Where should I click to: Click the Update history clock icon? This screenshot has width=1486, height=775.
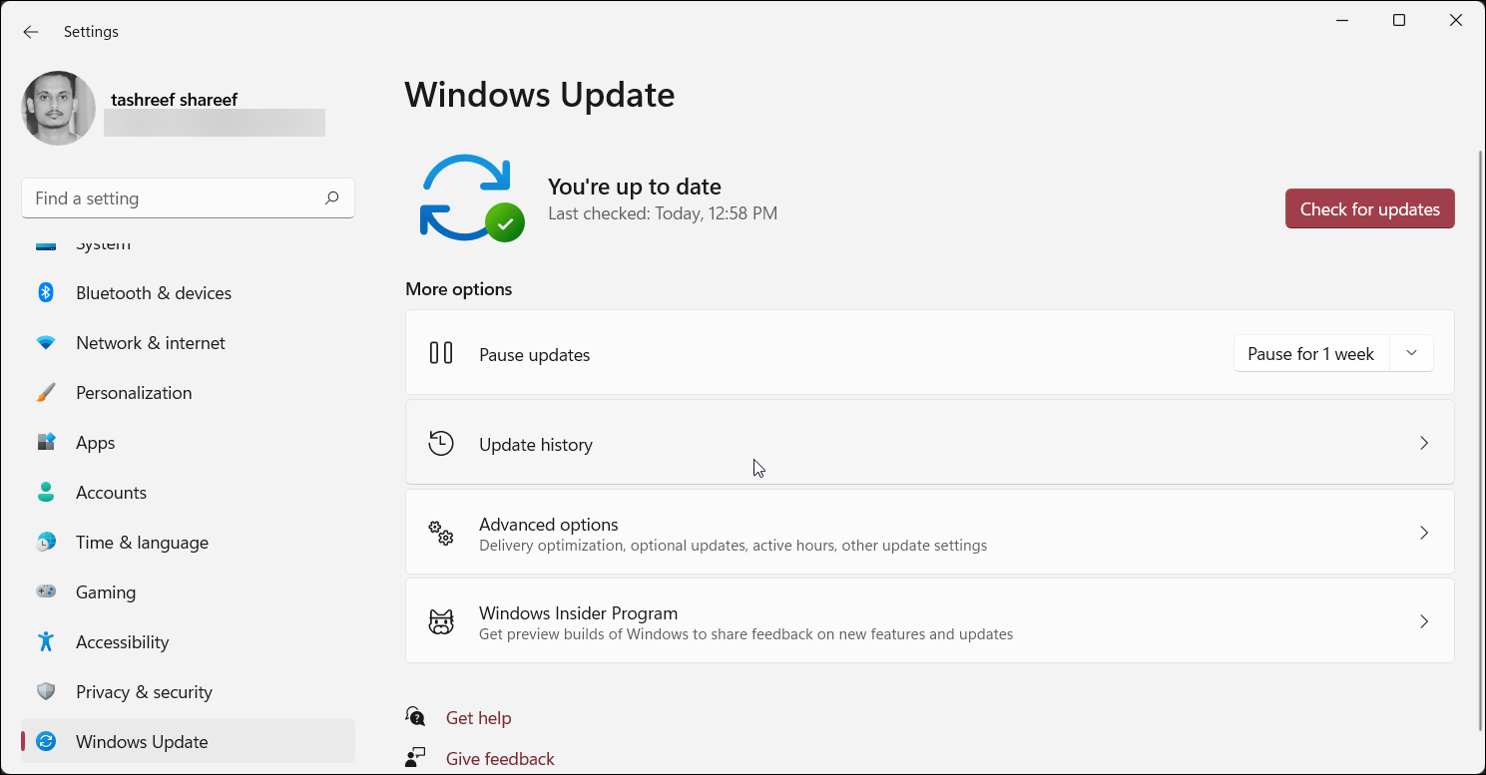[441, 443]
